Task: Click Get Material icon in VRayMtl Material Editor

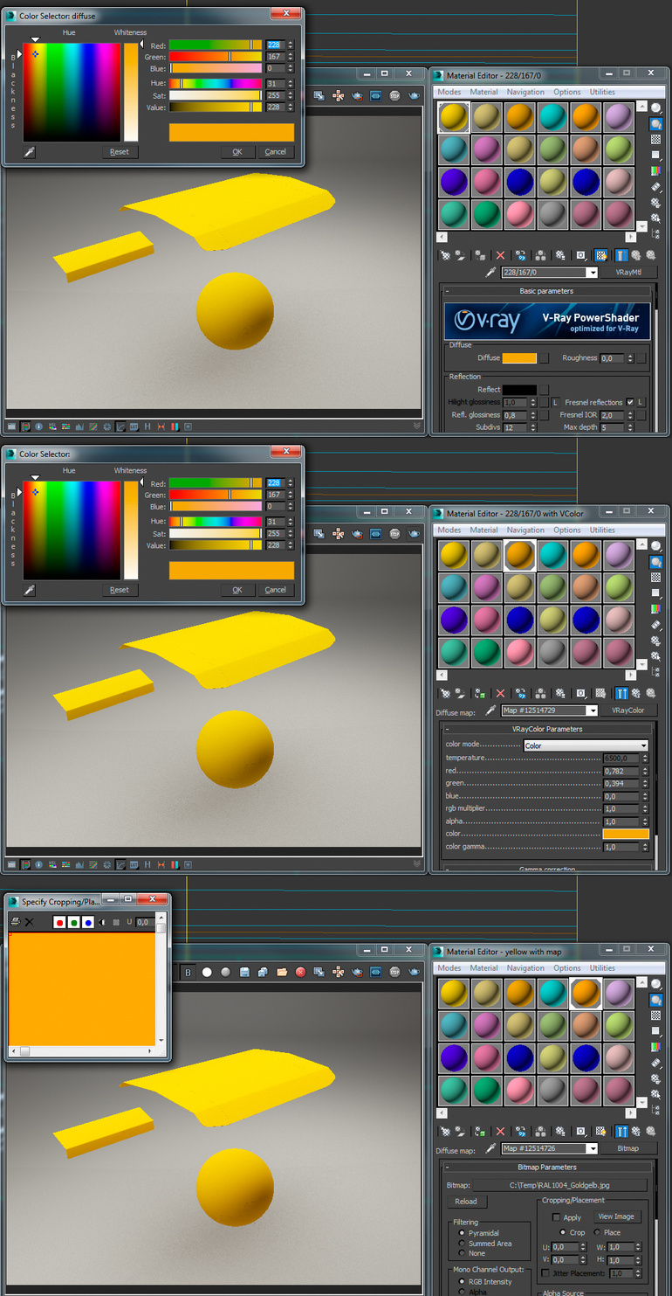Action: coord(445,256)
